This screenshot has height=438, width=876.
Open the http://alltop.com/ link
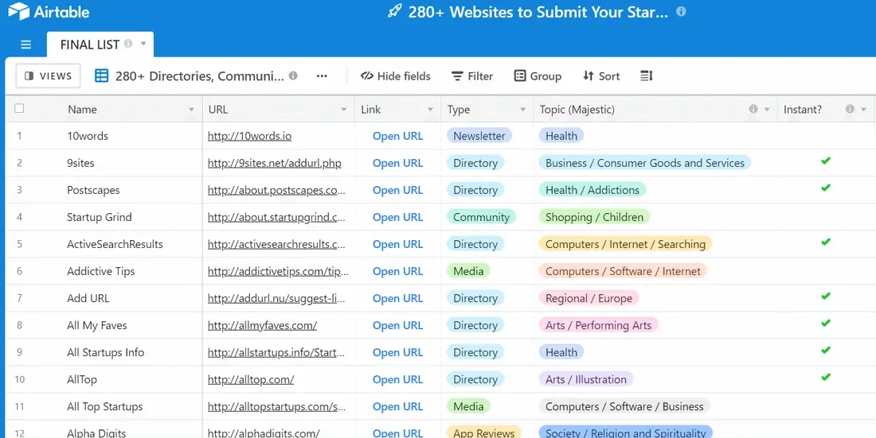[251, 379]
